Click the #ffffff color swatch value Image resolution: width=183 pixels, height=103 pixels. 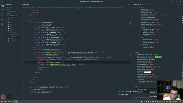147,72
